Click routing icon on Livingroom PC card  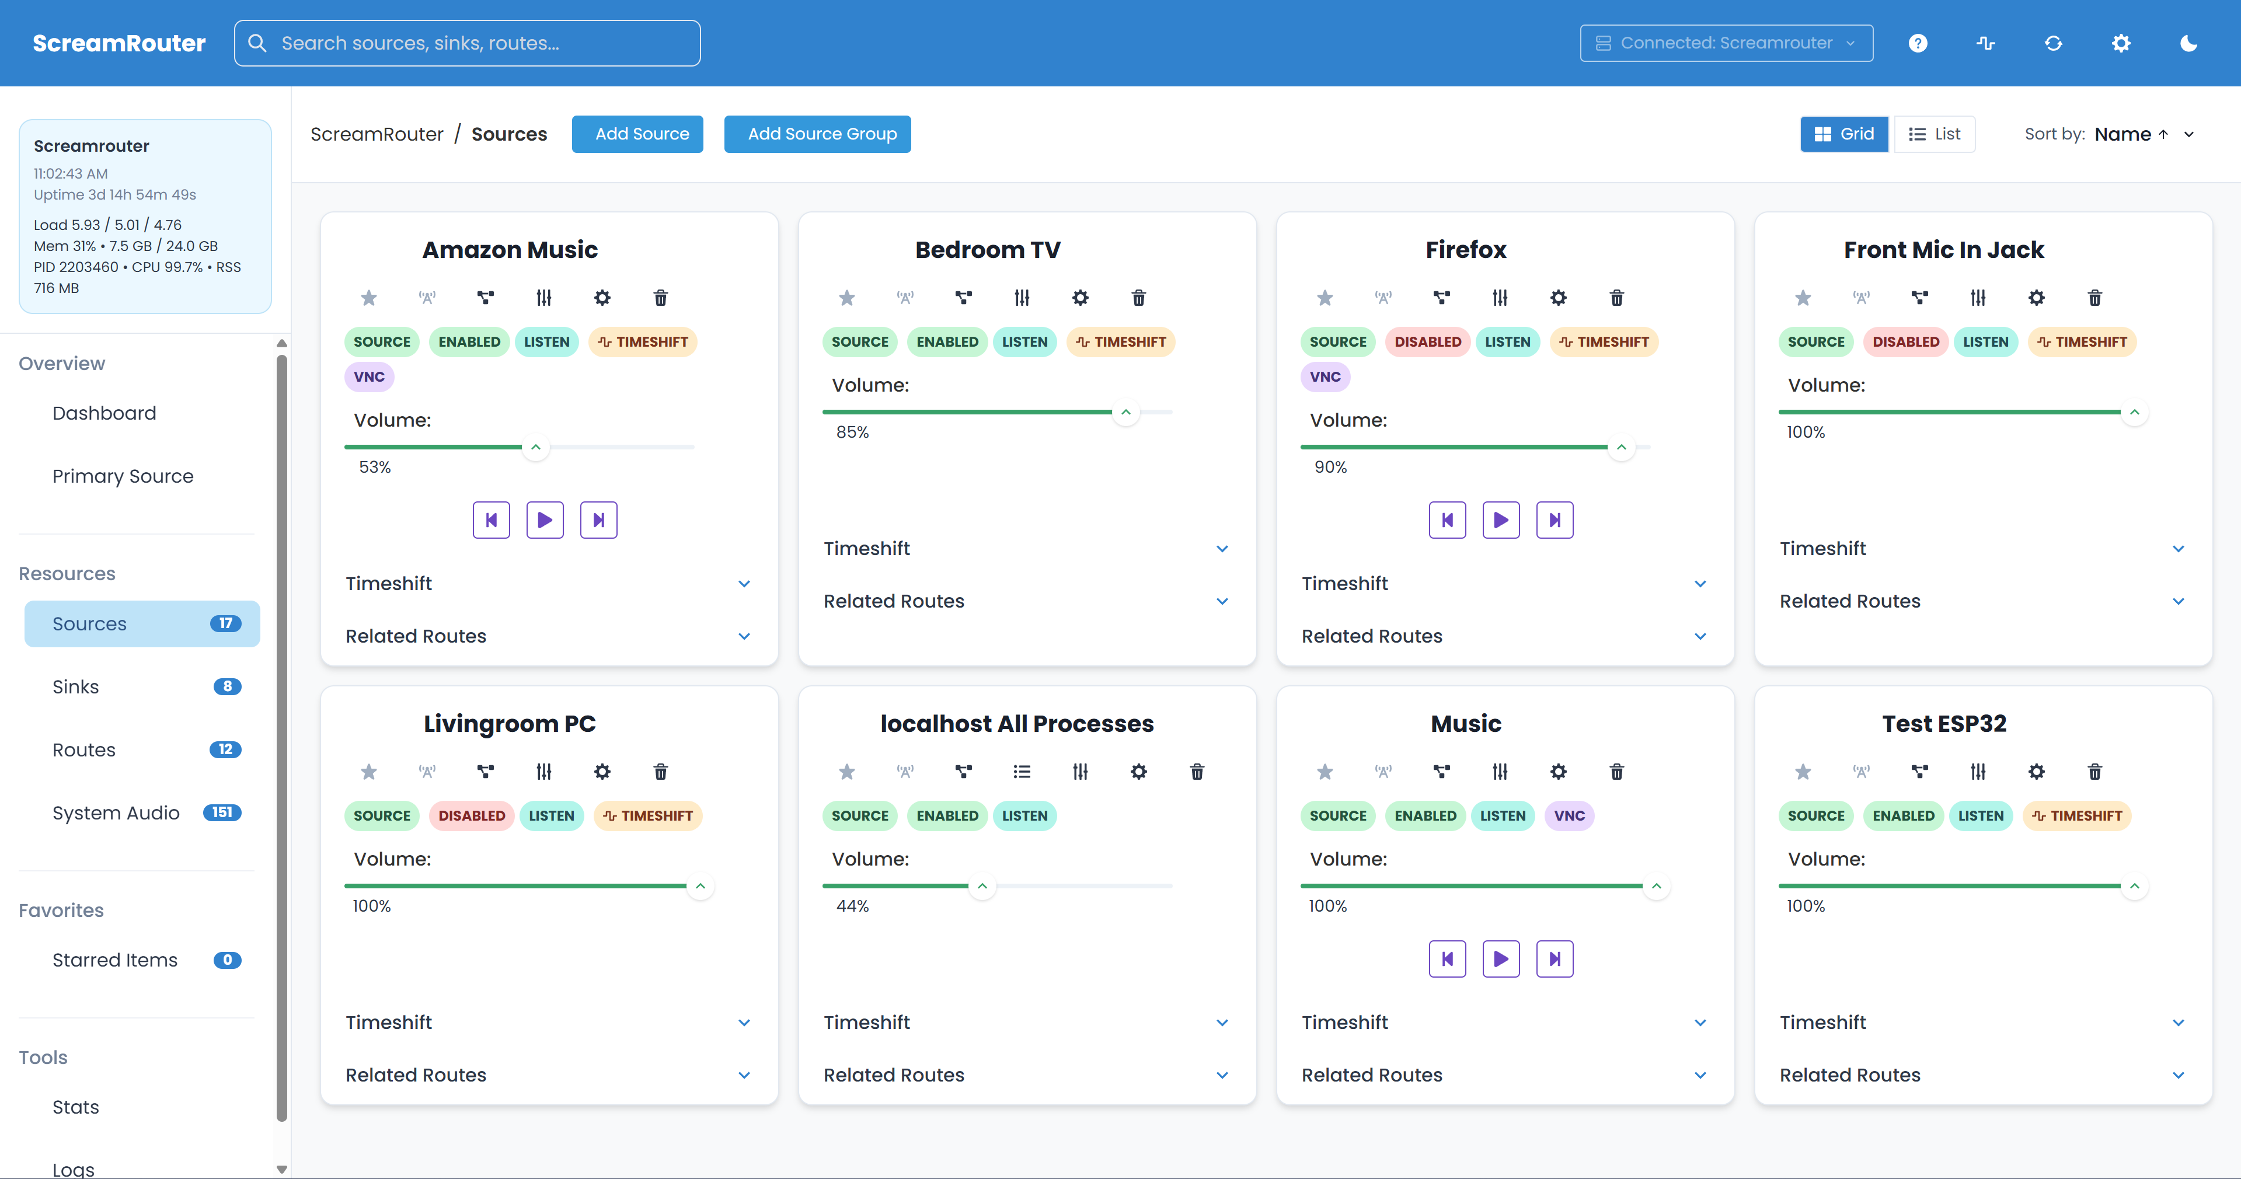pyautogui.click(x=486, y=771)
